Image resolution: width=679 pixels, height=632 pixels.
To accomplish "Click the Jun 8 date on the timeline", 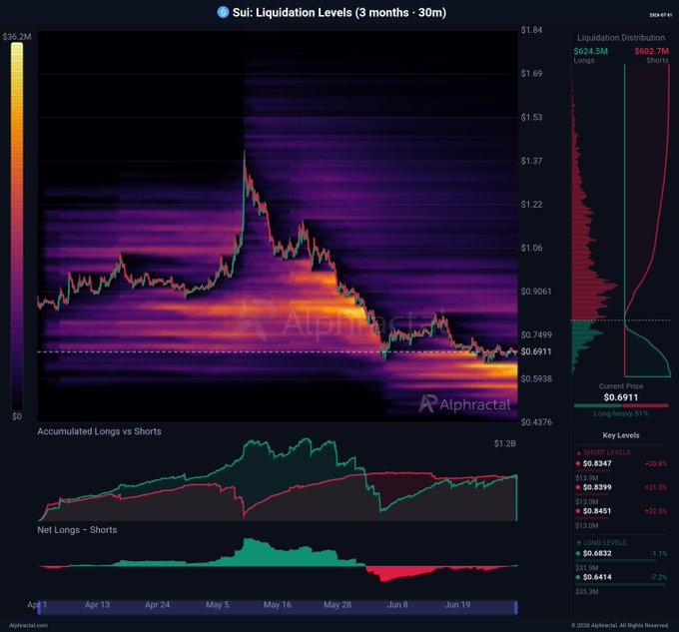I will 397,605.
